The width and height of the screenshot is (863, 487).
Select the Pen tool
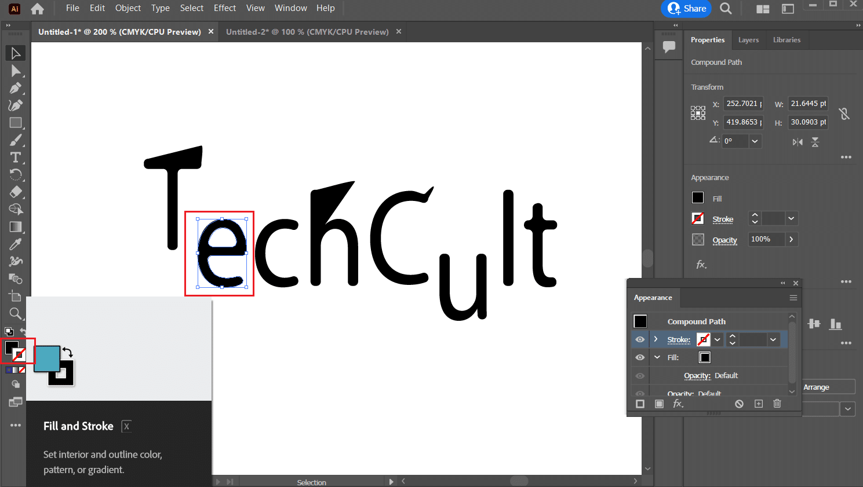[x=16, y=88]
